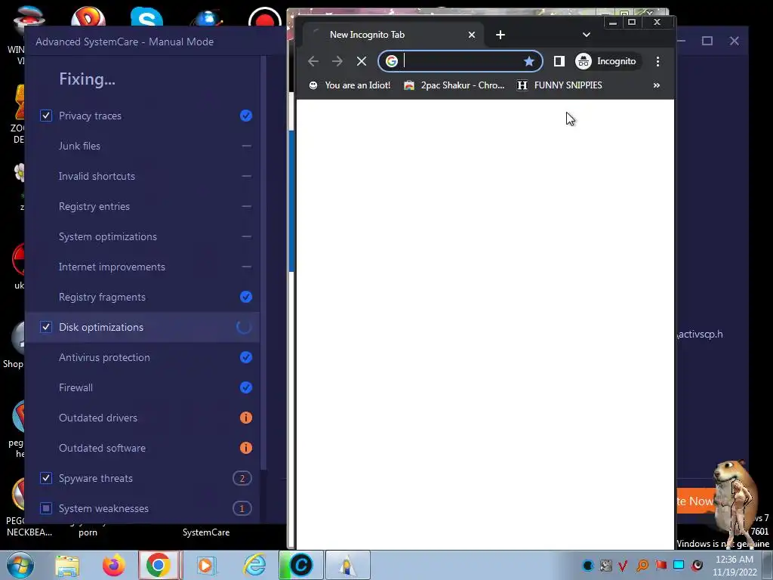Image resolution: width=773 pixels, height=580 pixels.
Task: Select the 'Registry entries' row
Action: (x=143, y=206)
